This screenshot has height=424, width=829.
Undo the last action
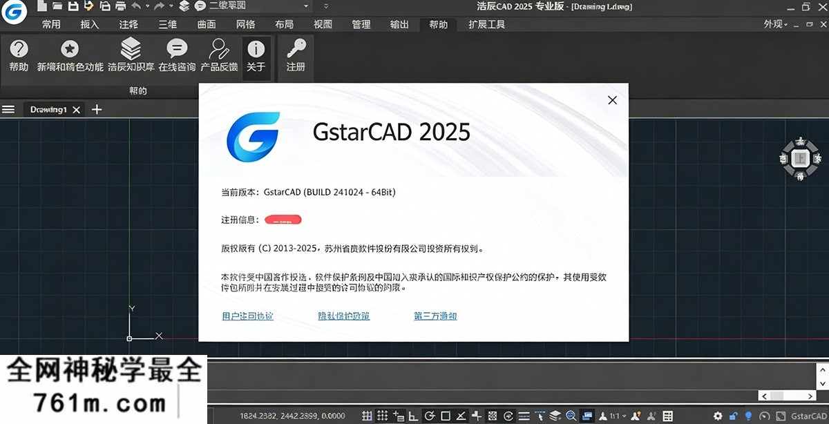point(136,6)
